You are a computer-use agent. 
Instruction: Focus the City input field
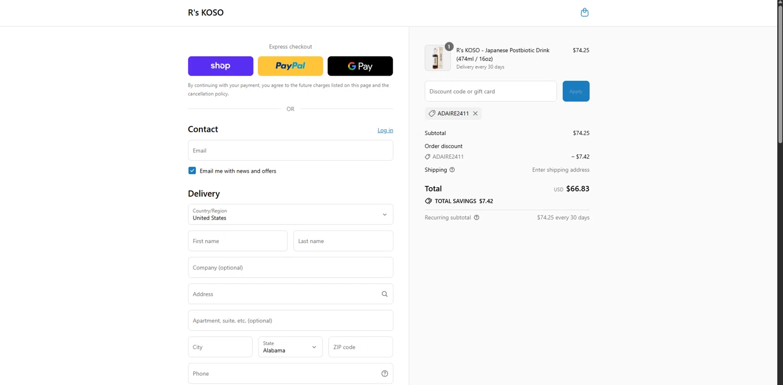click(220, 347)
